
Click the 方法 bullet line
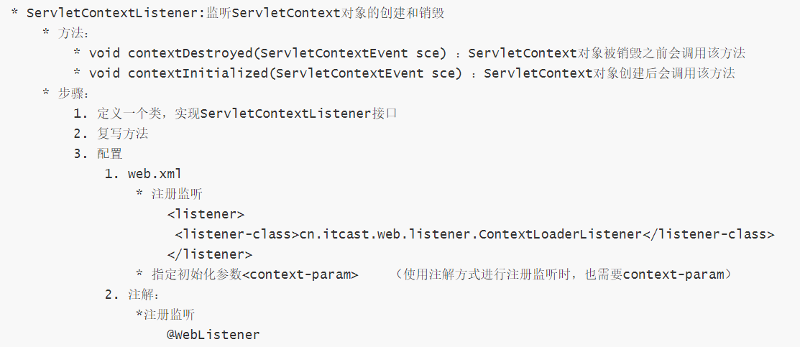click(66, 33)
